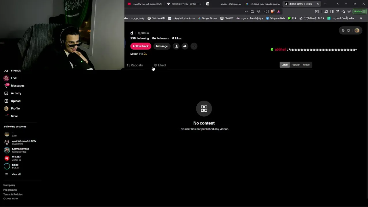Switch to the Liked tab
The image size is (368, 207).
[160, 65]
